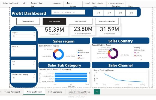Click 'Sum of Profit by Country' chart title
The image size is (156, 100).
coord(102,45)
